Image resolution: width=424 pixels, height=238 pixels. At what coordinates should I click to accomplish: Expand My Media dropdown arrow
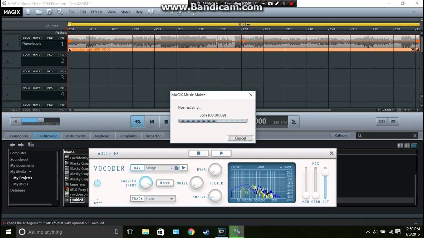click(30, 172)
